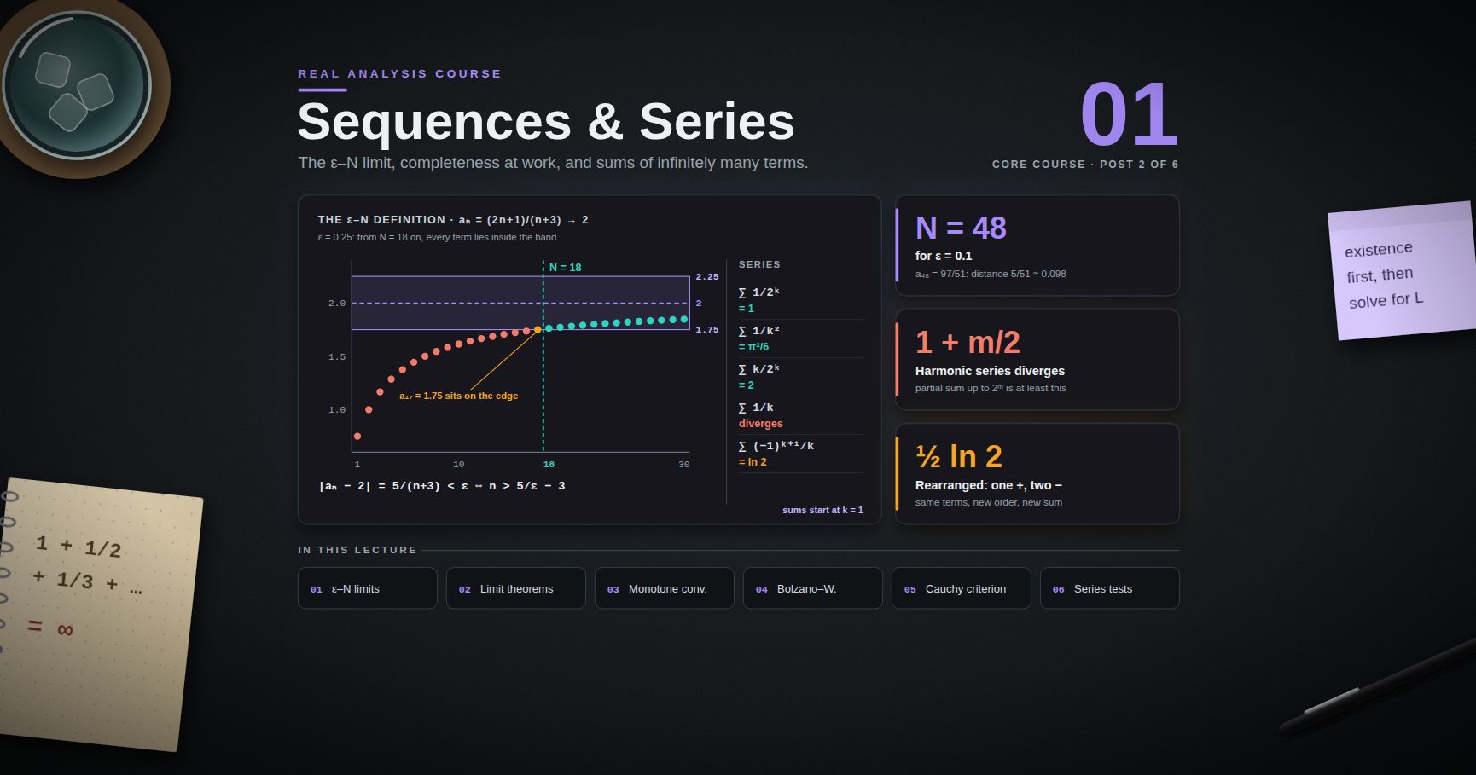The width and height of the screenshot is (1476, 775).
Task: Open the Bolzano–W. lecture chip
Action: tap(812, 588)
